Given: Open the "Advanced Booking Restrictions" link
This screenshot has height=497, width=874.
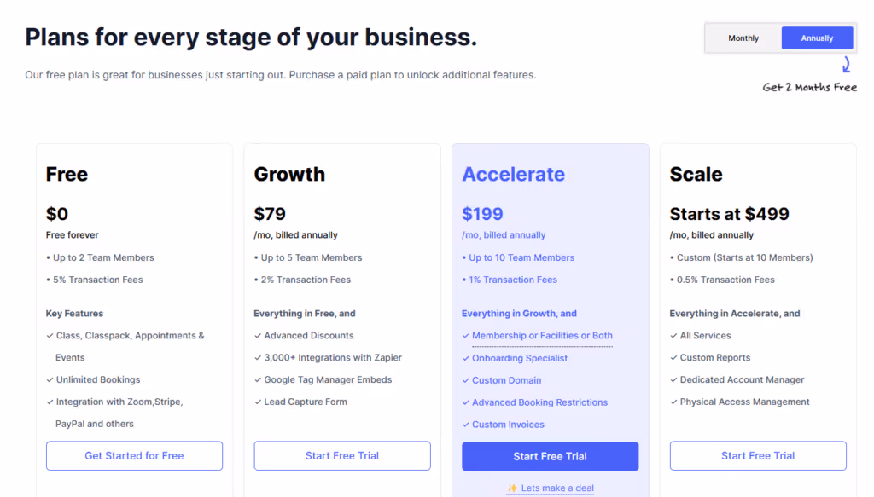Looking at the screenshot, I should point(540,402).
